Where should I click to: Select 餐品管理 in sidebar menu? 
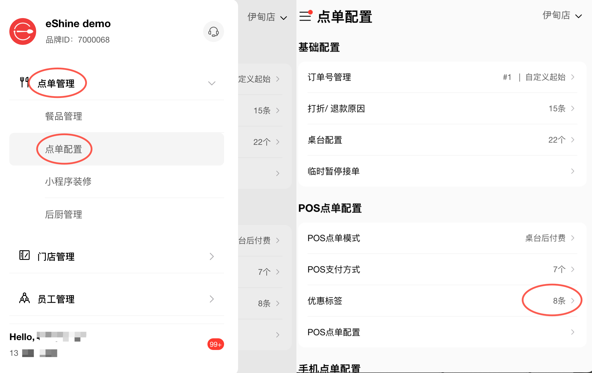64,116
